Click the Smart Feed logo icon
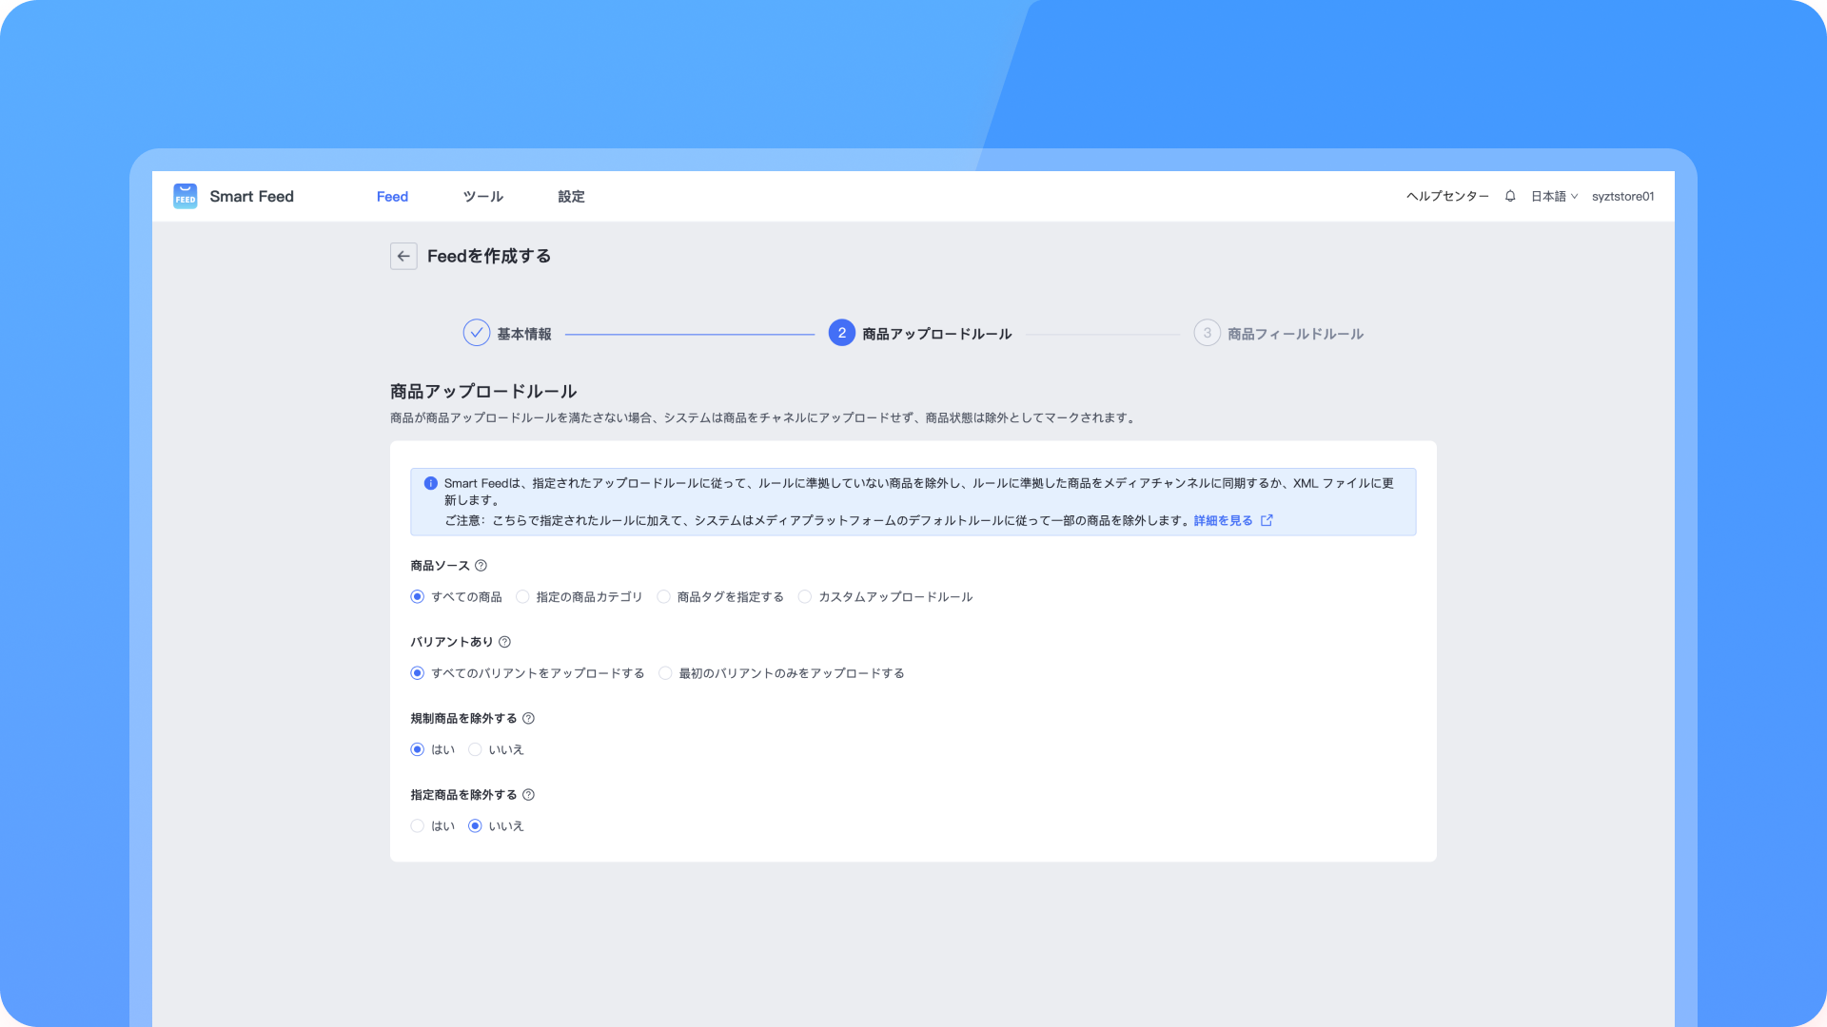Viewport: 1827px width, 1027px height. coord(186,196)
